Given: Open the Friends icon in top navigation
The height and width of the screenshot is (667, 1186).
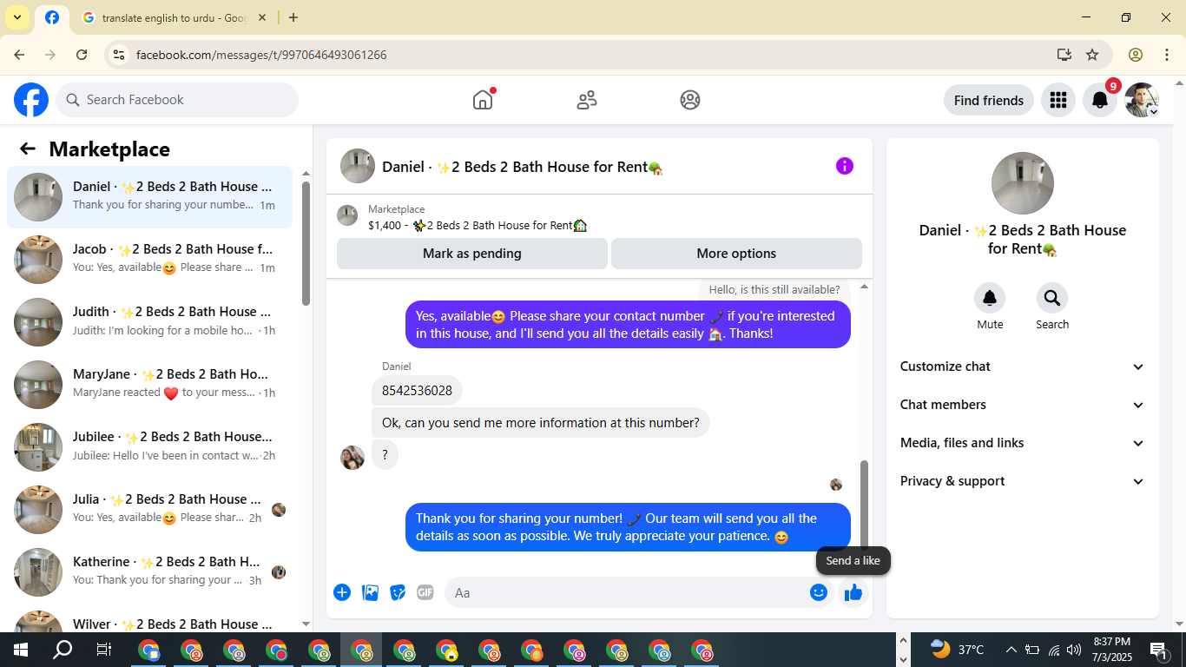Looking at the screenshot, I should [587, 100].
